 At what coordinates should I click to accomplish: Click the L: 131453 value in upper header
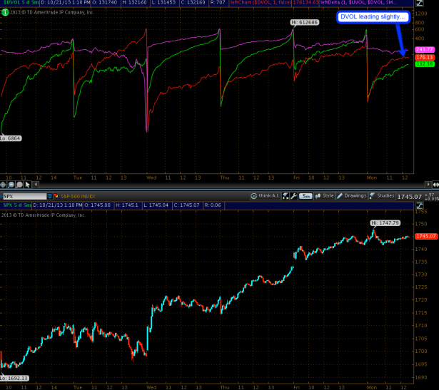click(163, 3)
